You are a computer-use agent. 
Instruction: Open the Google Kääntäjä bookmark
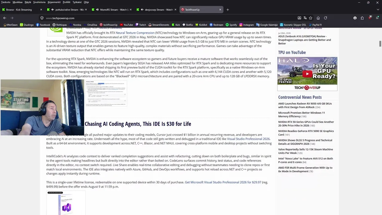pyautogui.click(x=267, y=25)
